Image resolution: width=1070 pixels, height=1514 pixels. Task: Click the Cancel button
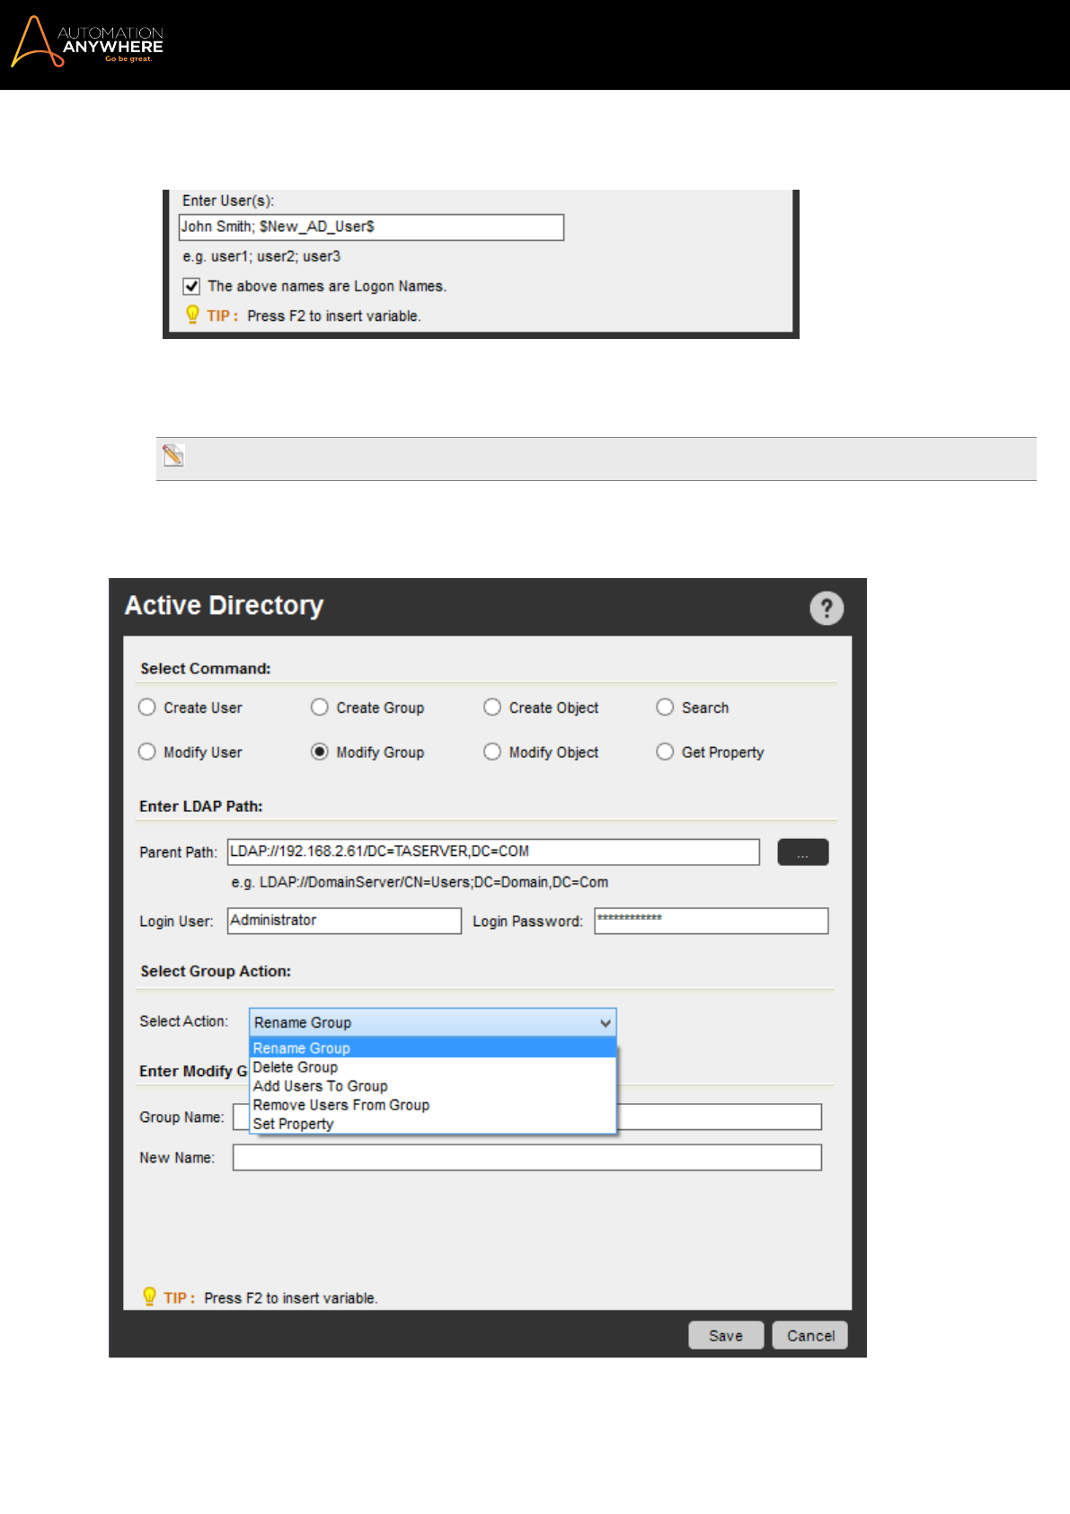810,1335
